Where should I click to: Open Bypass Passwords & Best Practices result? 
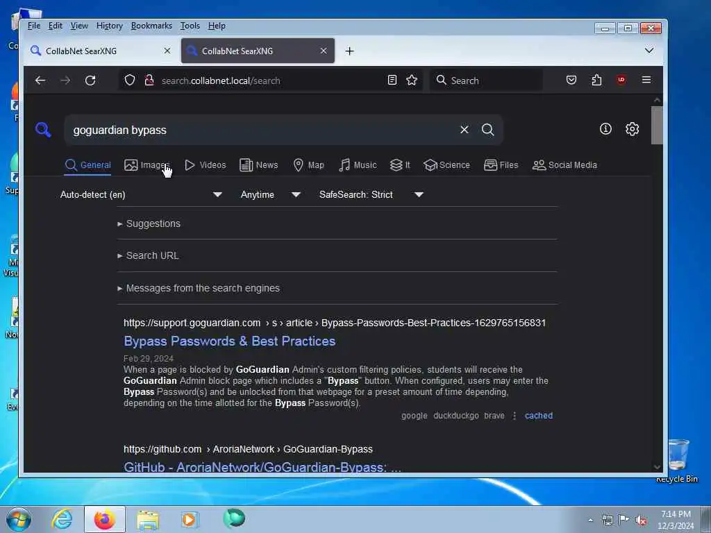tap(229, 341)
